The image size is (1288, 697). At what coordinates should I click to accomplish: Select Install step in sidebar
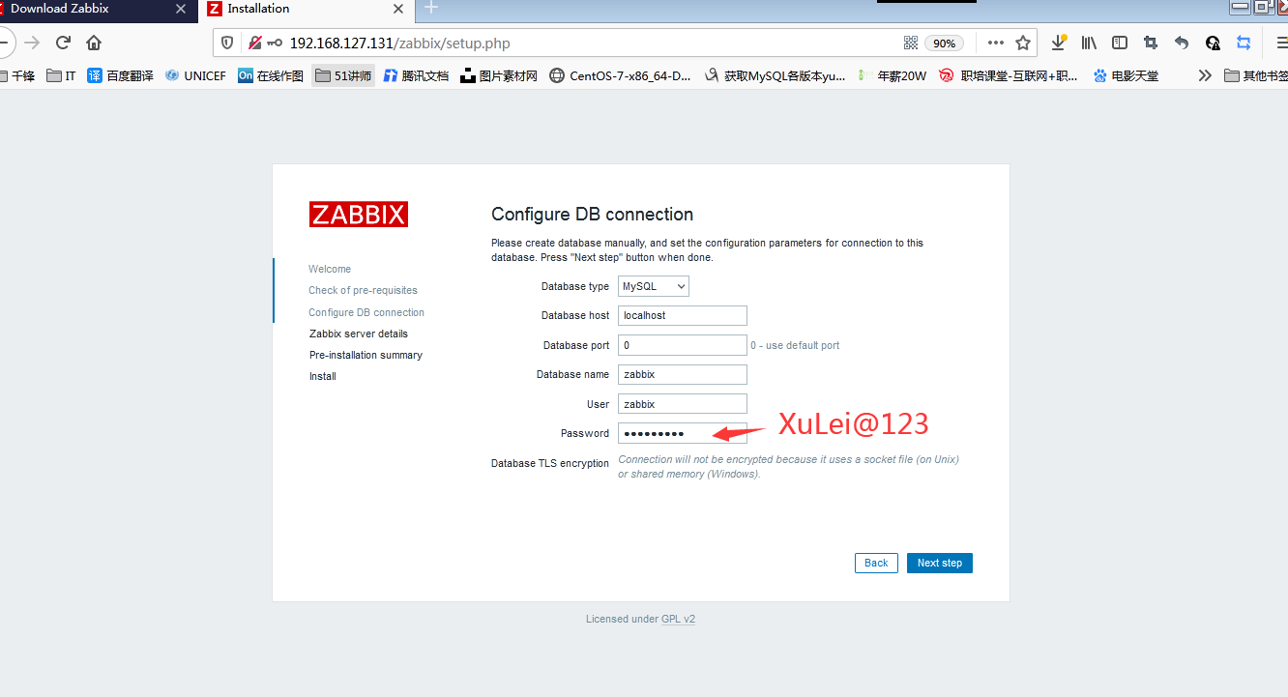point(323,376)
